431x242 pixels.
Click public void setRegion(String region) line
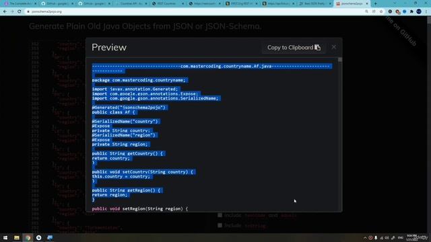140,209
